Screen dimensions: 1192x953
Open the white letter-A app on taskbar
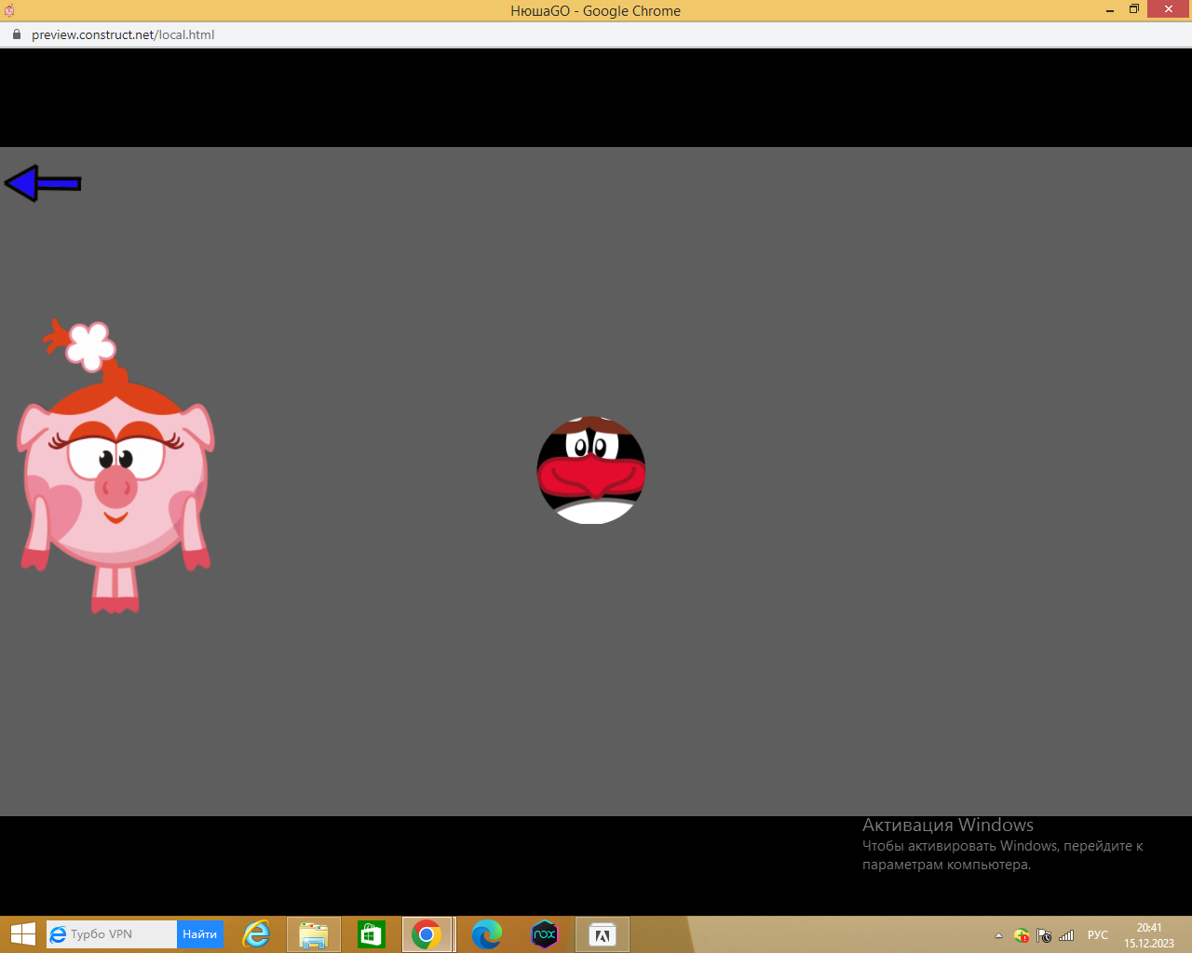pos(603,934)
